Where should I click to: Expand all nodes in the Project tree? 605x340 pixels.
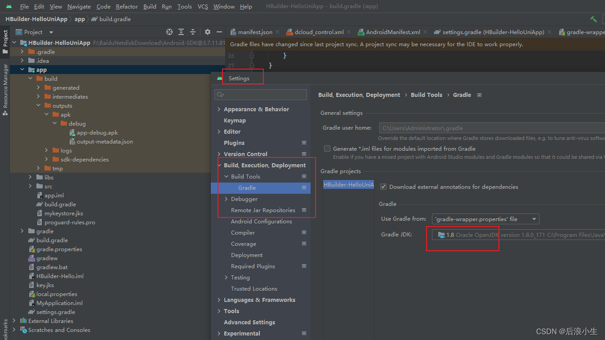(181, 32)
